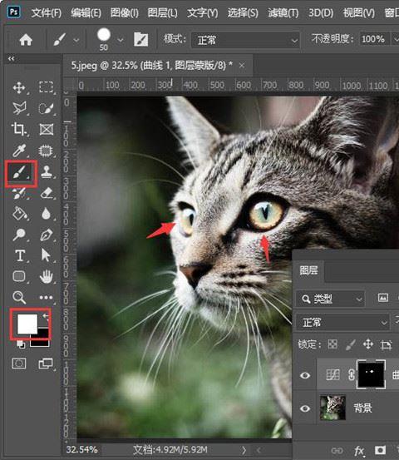Select the Crop tool

[19, 129]
